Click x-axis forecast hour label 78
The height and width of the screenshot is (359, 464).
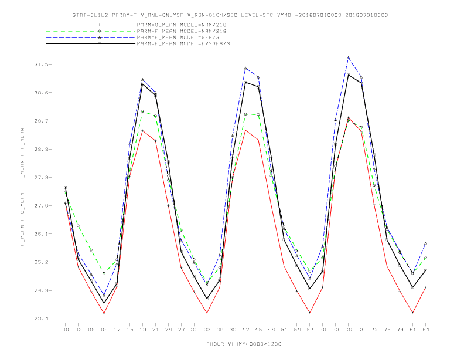click(x=400, y=330)
